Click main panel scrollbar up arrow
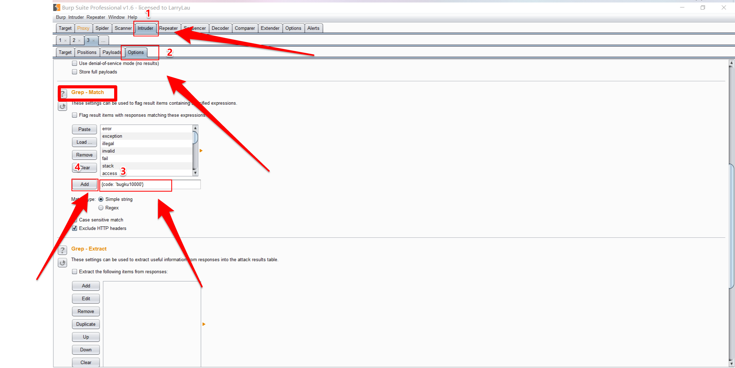Viewport: 735px width, 368px height. 731,62
